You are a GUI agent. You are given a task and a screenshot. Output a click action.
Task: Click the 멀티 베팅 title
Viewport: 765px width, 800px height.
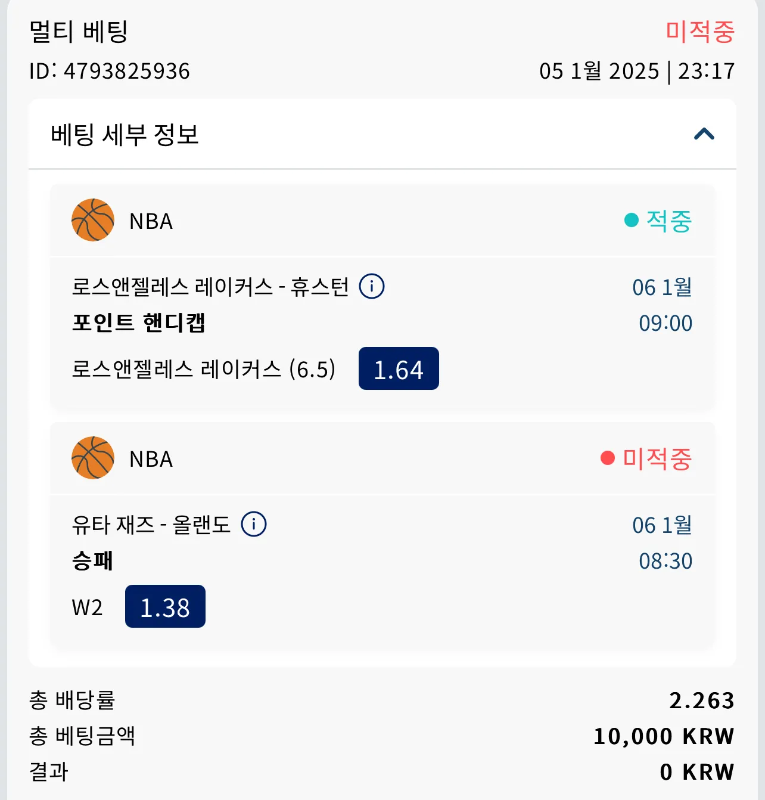click(79, 32)
